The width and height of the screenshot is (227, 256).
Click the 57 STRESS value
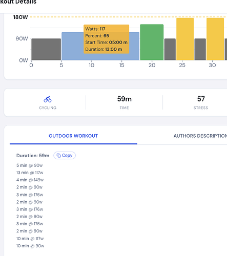tap(201, 99)
